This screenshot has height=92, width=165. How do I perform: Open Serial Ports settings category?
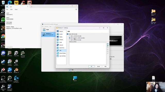[x=61, y=48]
